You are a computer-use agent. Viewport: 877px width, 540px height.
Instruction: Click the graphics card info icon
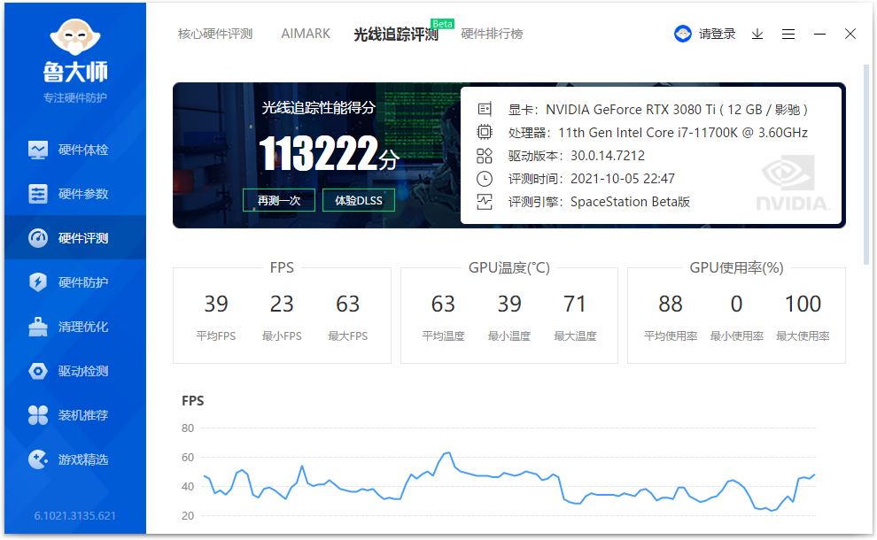tap(484, 109)
